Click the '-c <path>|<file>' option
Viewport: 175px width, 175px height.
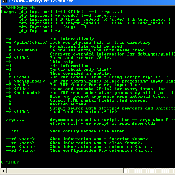27,43
